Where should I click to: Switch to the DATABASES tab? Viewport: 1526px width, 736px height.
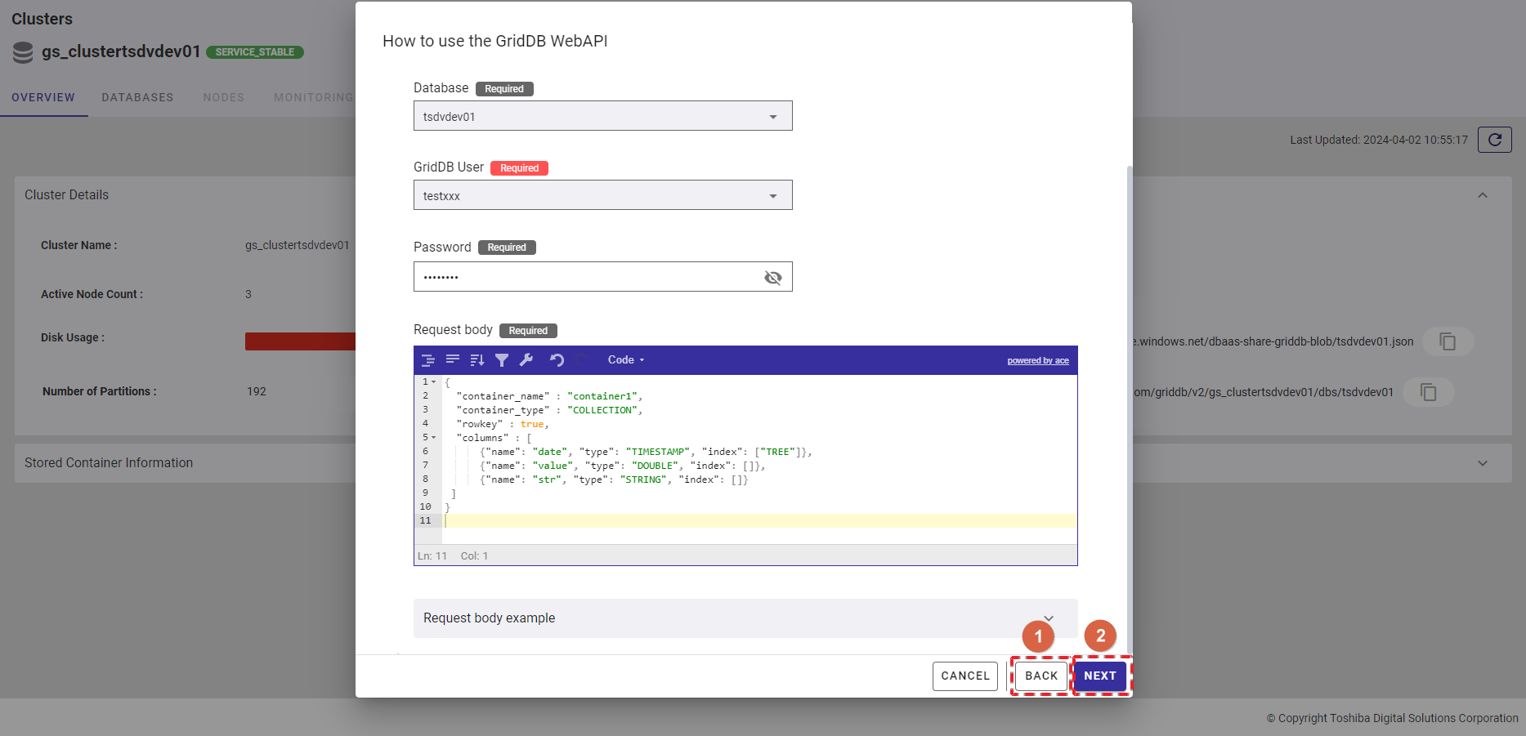click(x=137, y=97)
